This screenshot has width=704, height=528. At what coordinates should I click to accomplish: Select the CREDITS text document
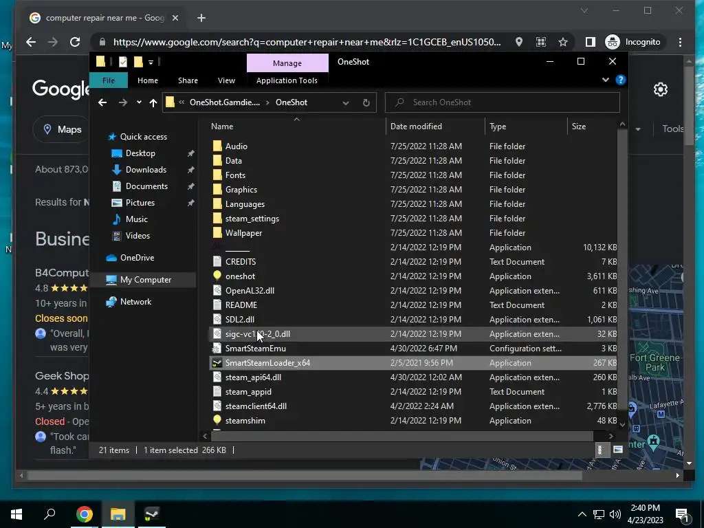click(240, 262)
